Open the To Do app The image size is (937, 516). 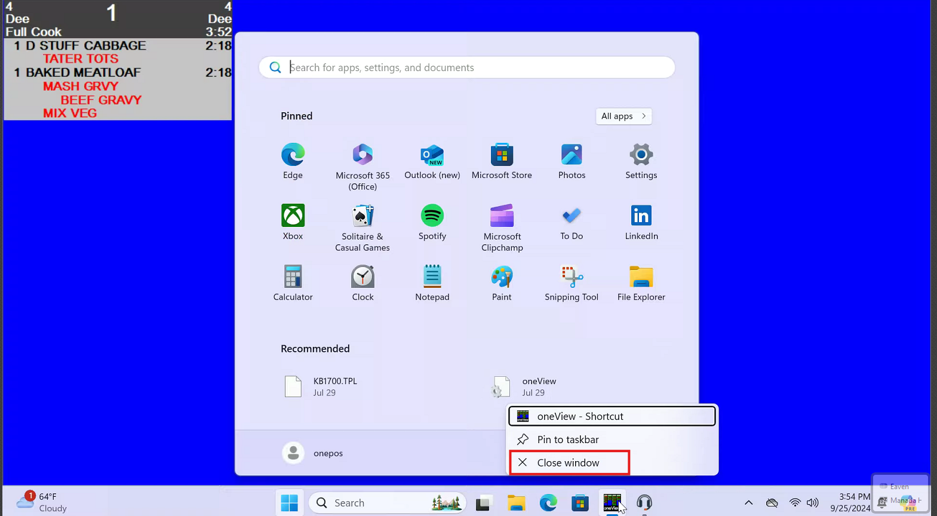point(572,222)
